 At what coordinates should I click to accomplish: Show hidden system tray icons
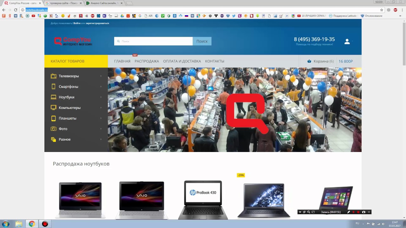[x=363, y=224]
